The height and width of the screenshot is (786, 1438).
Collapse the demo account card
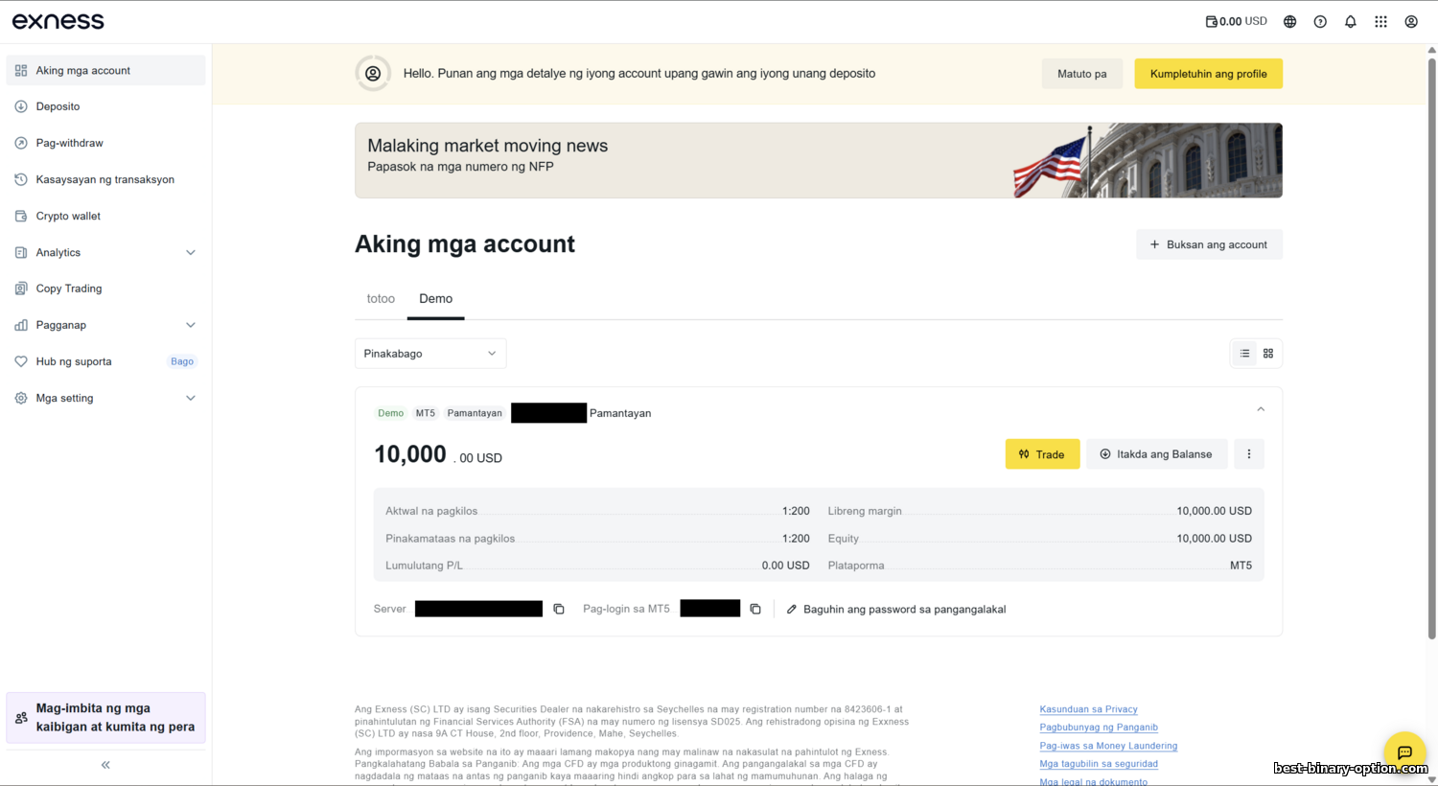coord(1261,409)
